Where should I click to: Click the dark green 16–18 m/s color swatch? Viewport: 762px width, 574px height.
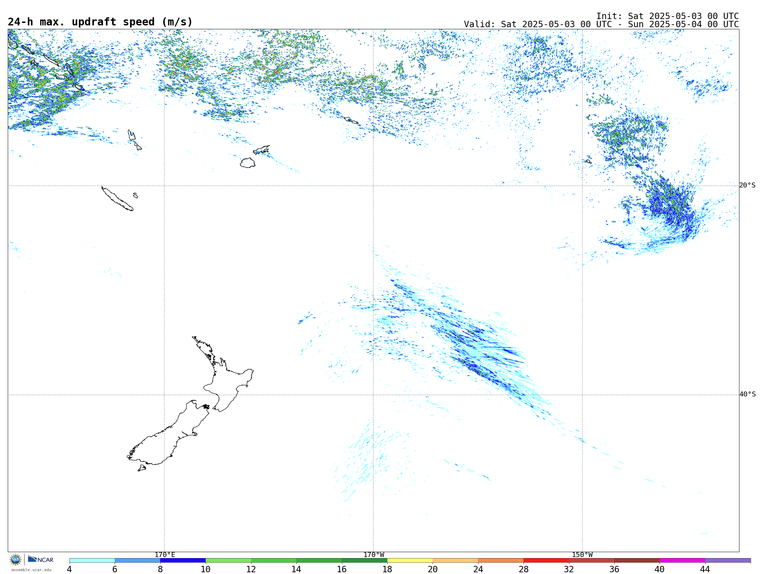[364, 561]
